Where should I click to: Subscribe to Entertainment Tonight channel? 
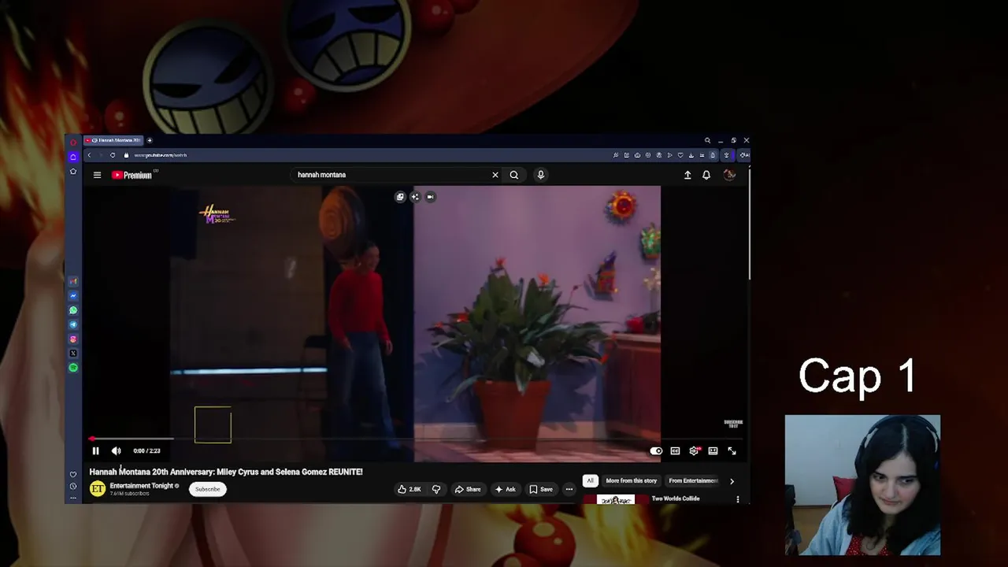208,489
